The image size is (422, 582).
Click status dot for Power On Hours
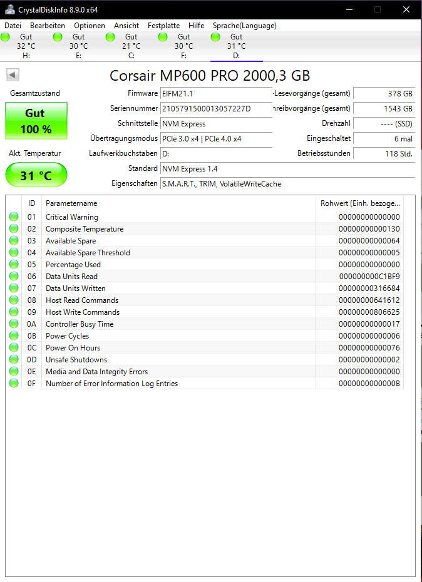(x=14, y=347)
